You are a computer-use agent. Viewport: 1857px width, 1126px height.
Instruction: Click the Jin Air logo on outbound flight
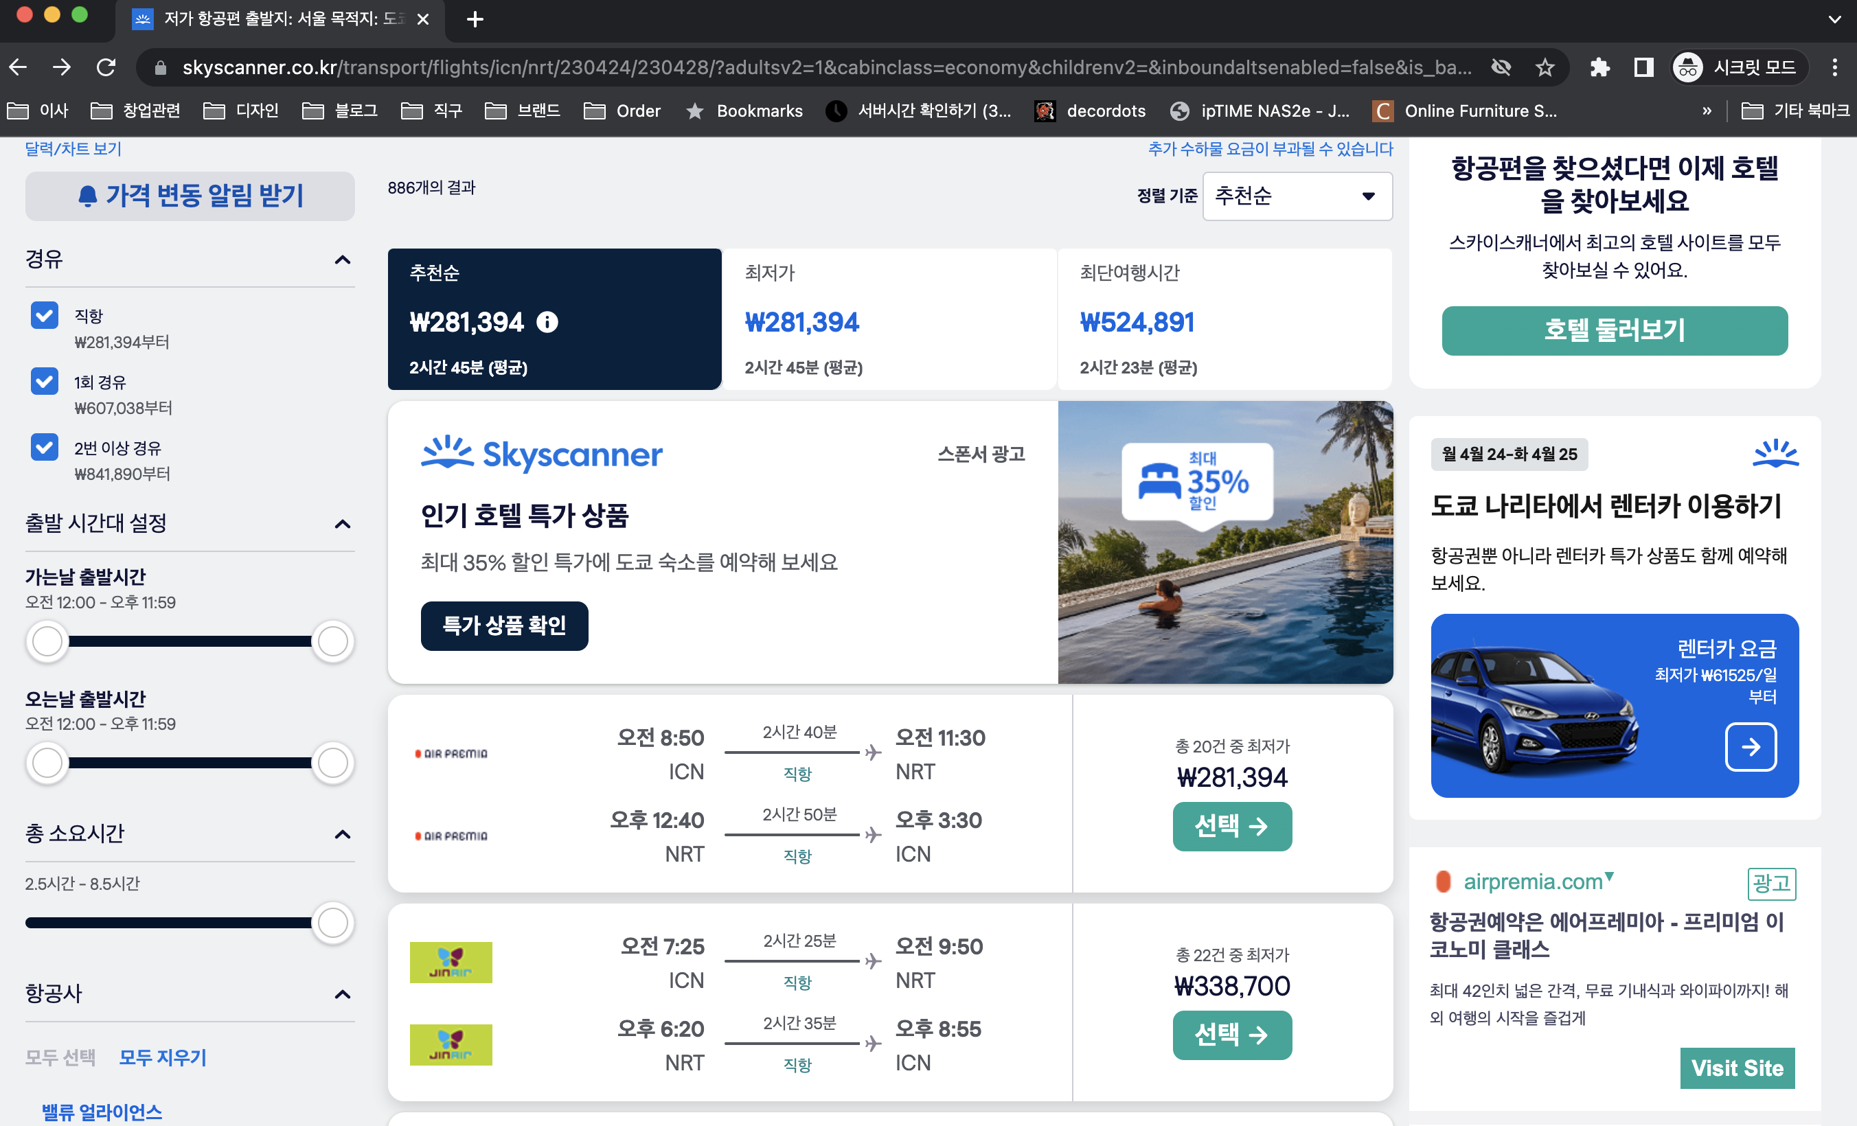(x=451, y=962)
